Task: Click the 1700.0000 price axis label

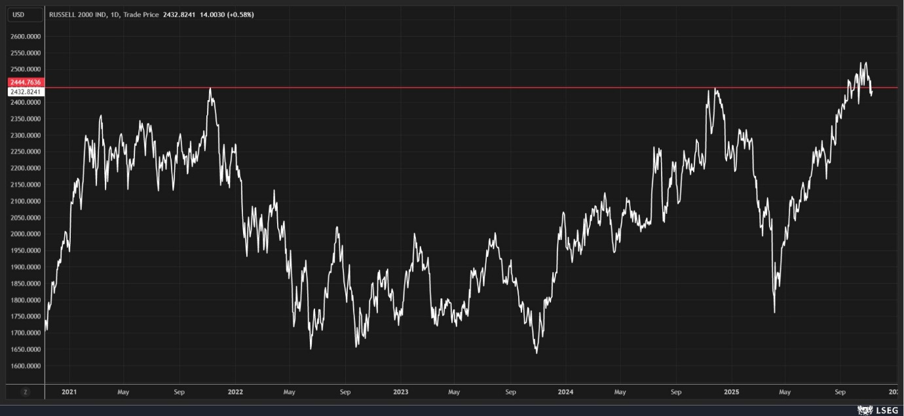Action: click(x=26, y=333)
